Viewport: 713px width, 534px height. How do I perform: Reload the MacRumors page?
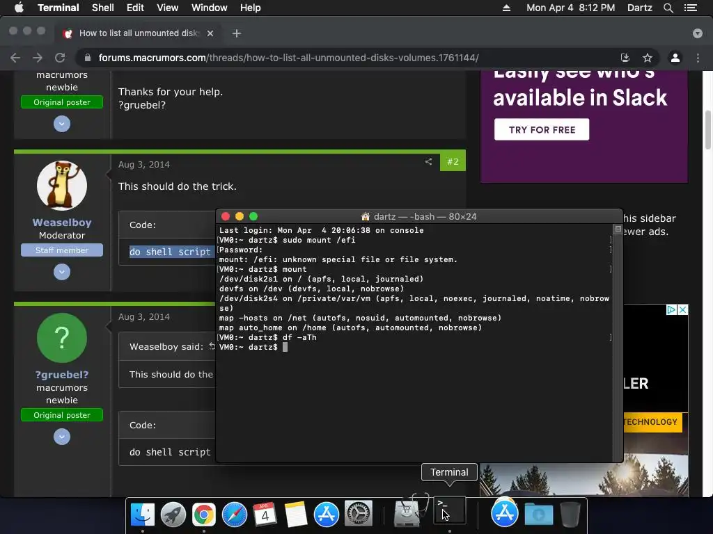(x=60, y=58)
